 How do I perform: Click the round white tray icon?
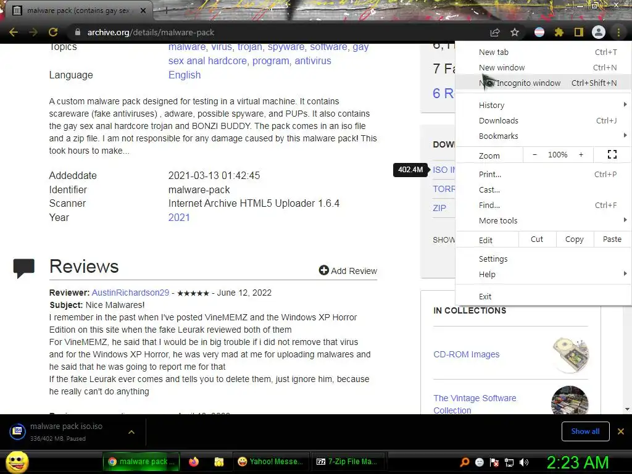point(479,462)
